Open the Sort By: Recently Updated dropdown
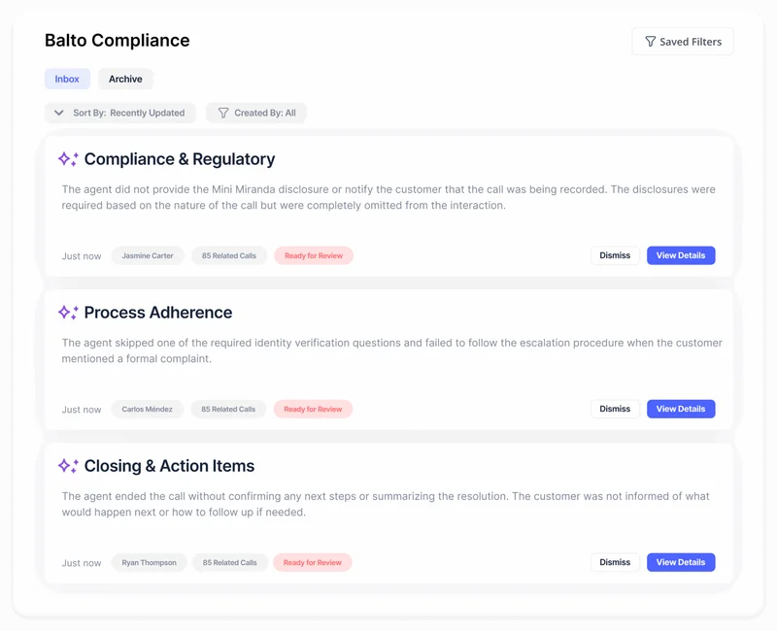This screenshot has width=777, height=631. 119,113
